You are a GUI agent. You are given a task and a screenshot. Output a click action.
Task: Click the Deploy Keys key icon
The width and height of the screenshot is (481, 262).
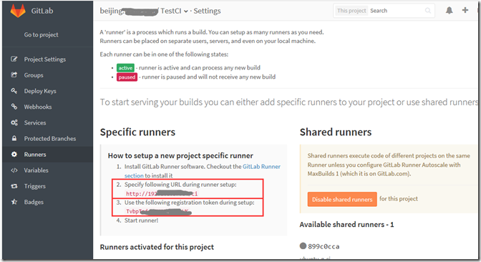[14, 91]
